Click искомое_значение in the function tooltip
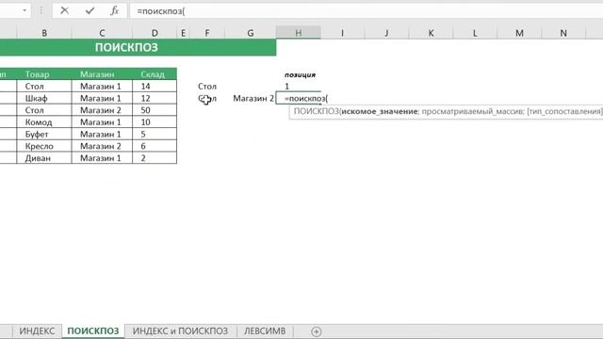 [380, 111]
